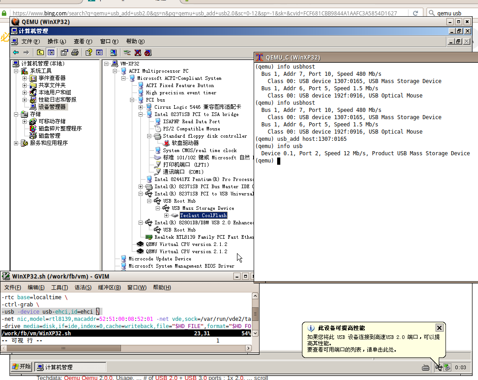Click the up-one-level folder toolbar icon
The height and width of the screenshot is (380, 478).
(40, 52)
